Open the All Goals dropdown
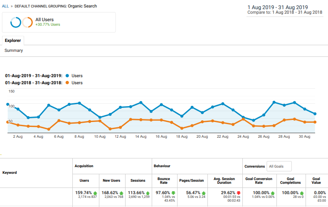 pos(279,166)
